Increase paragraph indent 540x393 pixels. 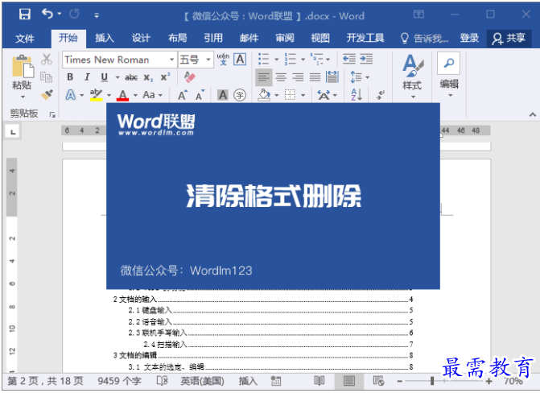(366, 59)
